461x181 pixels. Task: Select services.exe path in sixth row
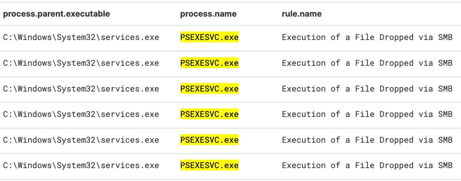[x=81, y=165]
